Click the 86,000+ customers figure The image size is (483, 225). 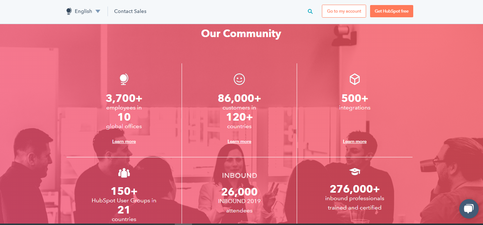click(x=240, y=98)
